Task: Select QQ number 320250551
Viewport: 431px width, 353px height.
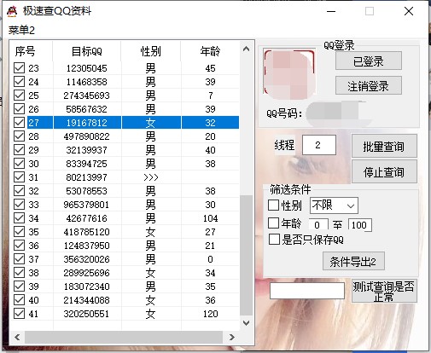Action: pyautogui.click(x=86, y=314)
